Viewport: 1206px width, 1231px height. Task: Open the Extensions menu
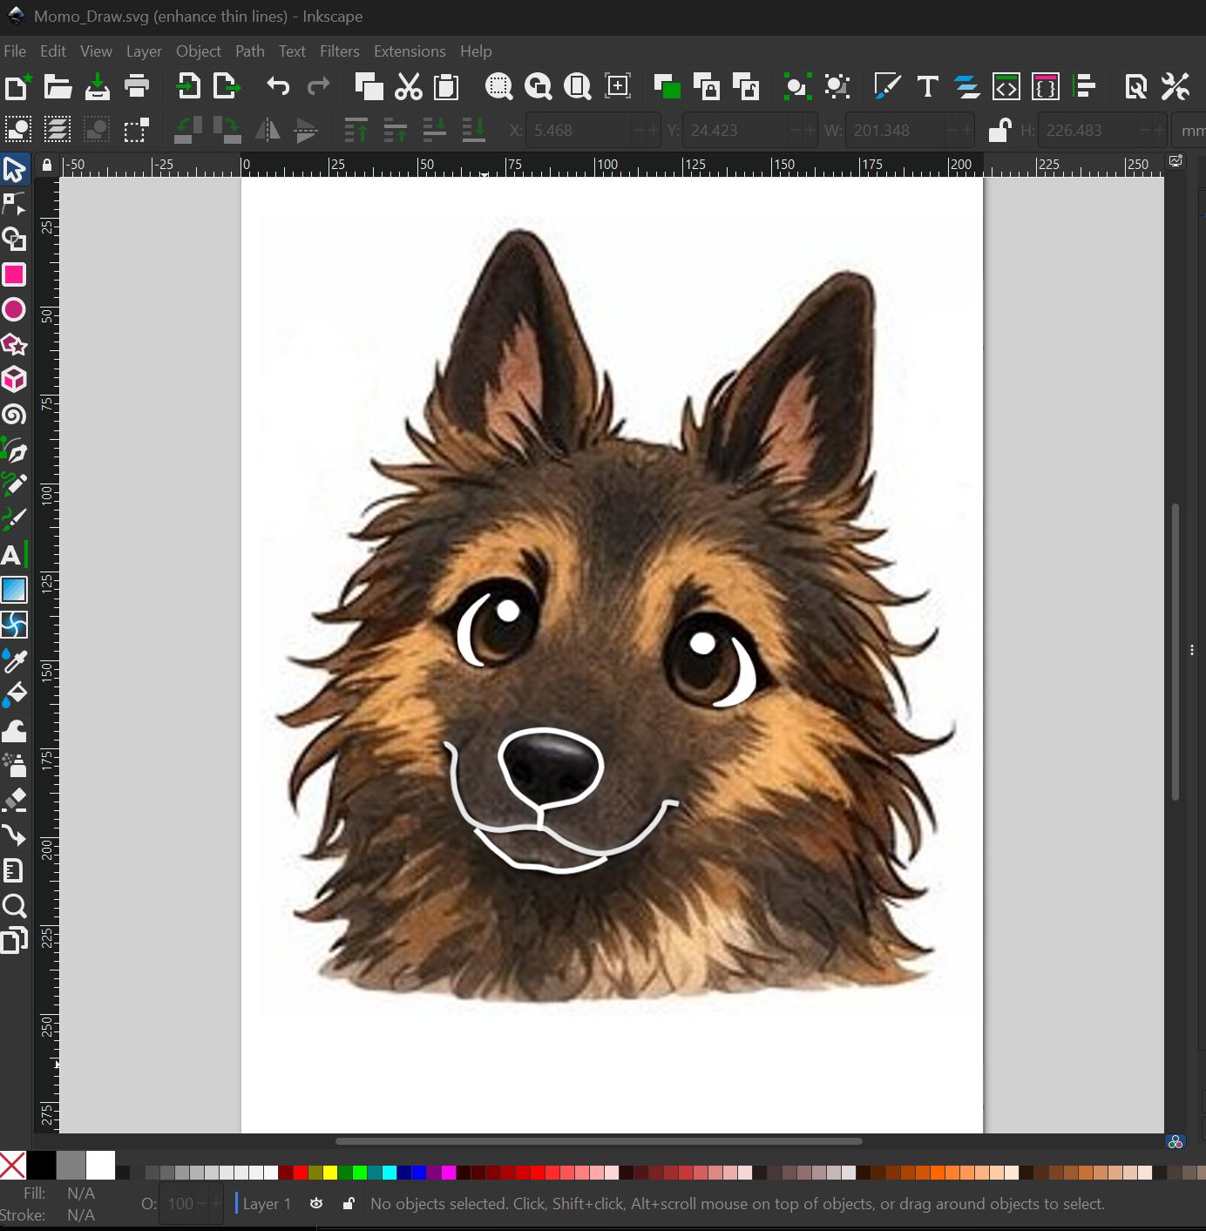(409, 51)
